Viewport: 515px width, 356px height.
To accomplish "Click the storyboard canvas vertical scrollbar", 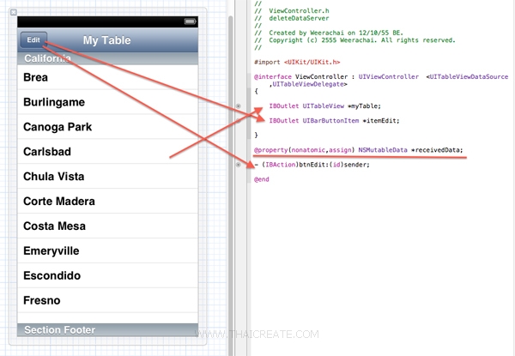I will (231, 185).
